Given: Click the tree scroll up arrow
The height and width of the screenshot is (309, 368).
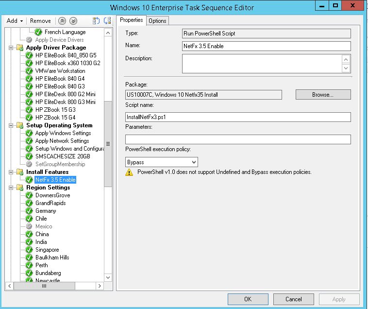Looking at the screenshot, I should point(108,33).
